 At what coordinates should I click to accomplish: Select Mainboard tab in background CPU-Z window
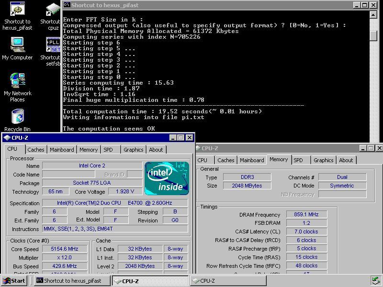tap(252, 160)
